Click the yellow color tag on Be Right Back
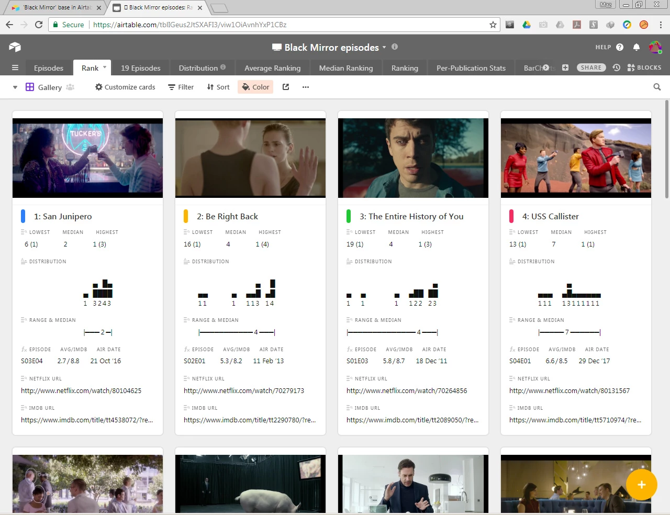 pyautogui.click(x=186, y=216)
